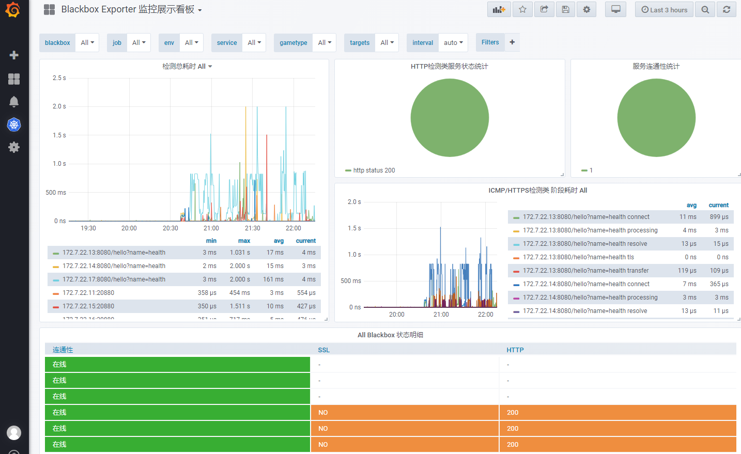Sort table by SSL column

(x=323, y=350)
